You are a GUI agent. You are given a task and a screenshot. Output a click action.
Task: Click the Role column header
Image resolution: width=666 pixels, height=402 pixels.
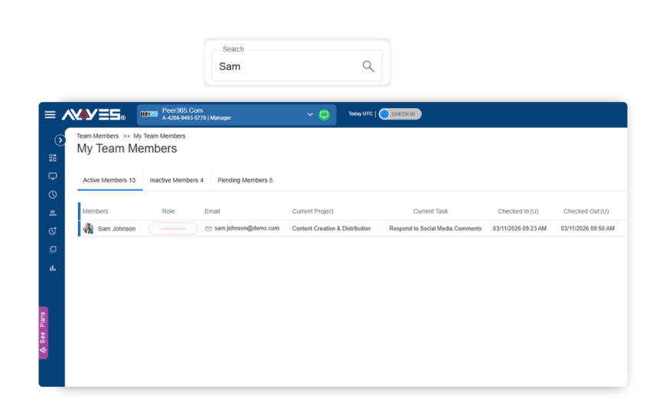168,211
